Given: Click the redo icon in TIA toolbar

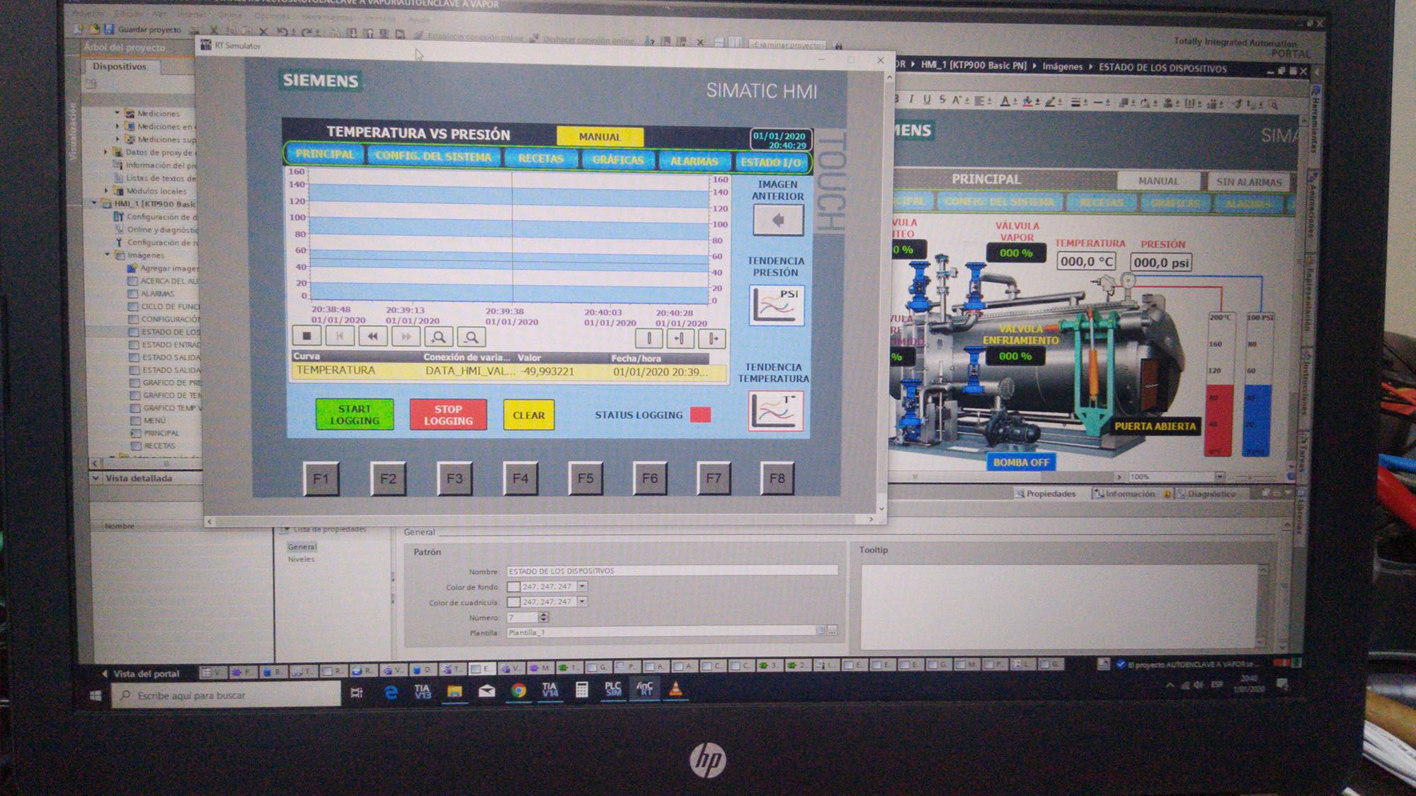Looking at the screenshot, I should point(307,33).
